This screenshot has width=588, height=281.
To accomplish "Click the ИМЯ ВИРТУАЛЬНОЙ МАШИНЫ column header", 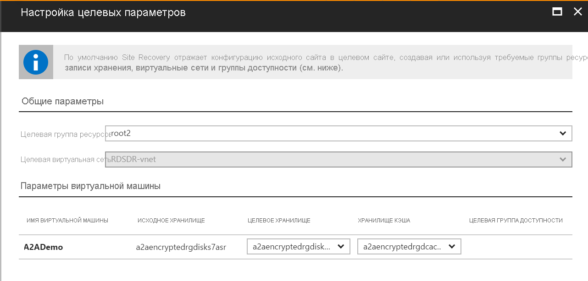I will (67, 221).
